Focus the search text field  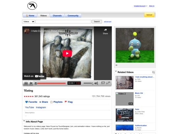63,22
